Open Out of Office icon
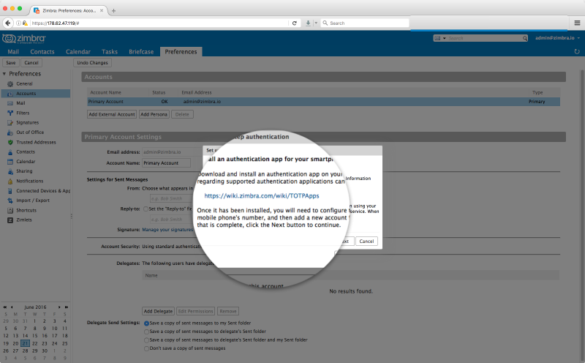This screenshot has width=585, height=363. click(x=10, y=132)
